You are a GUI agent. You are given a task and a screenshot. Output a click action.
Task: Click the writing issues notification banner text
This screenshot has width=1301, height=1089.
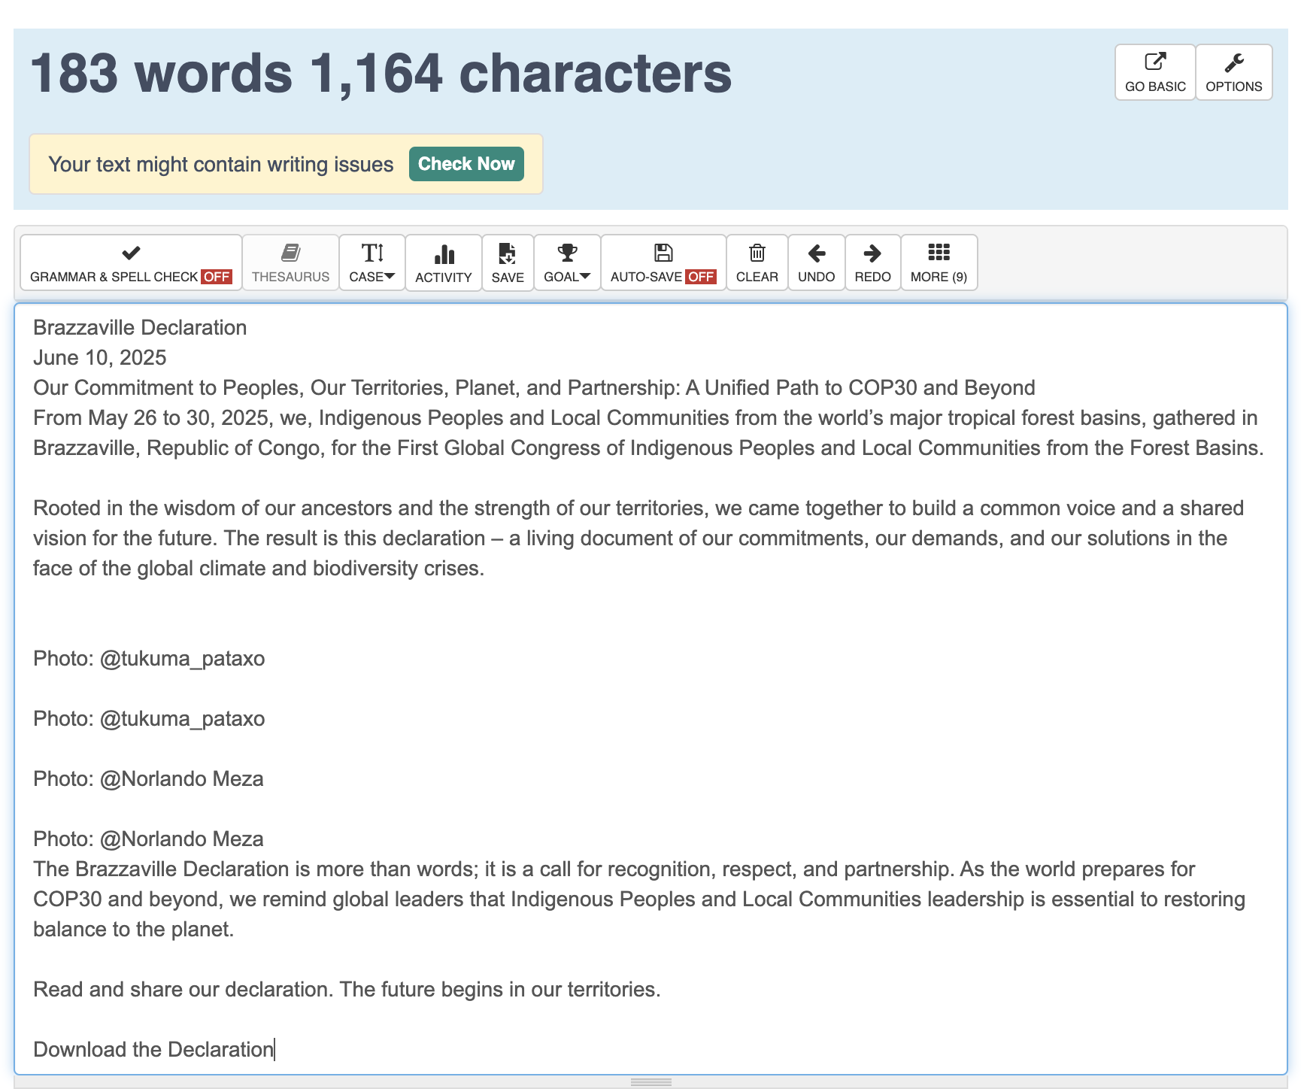pos(221,165)
